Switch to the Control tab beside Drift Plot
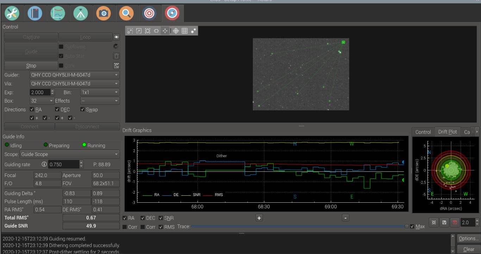Image resolution: width=481 pixels, height=254 pixels. click(x=423, y=132)
